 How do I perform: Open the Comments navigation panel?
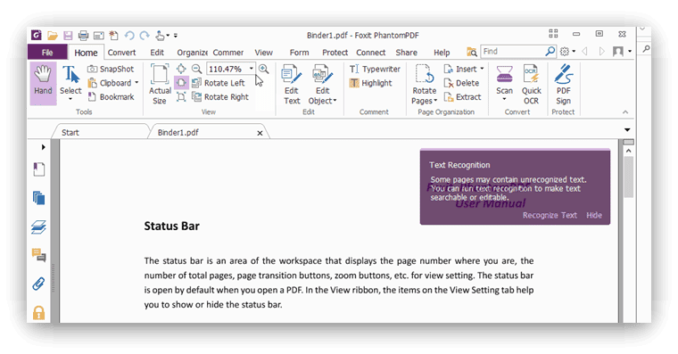point(39,255)
